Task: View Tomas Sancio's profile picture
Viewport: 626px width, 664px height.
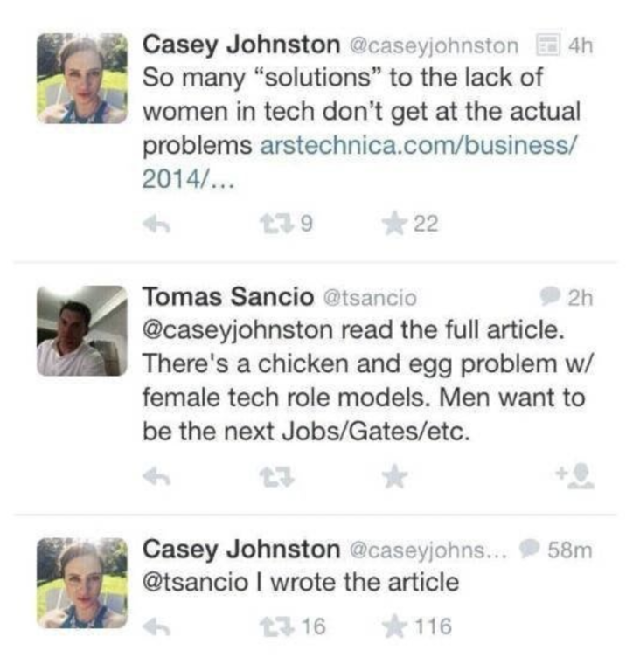Action: pyautogui.click(x=82, y=330)
